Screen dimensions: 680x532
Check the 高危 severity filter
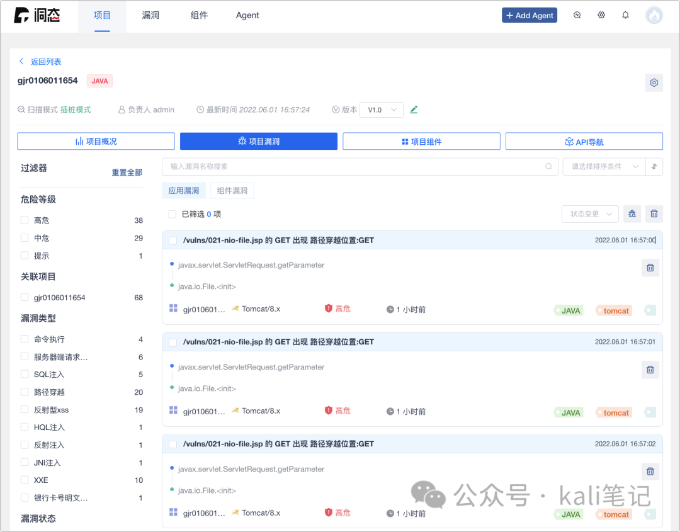pyautogui.click(x=25, y=220)
